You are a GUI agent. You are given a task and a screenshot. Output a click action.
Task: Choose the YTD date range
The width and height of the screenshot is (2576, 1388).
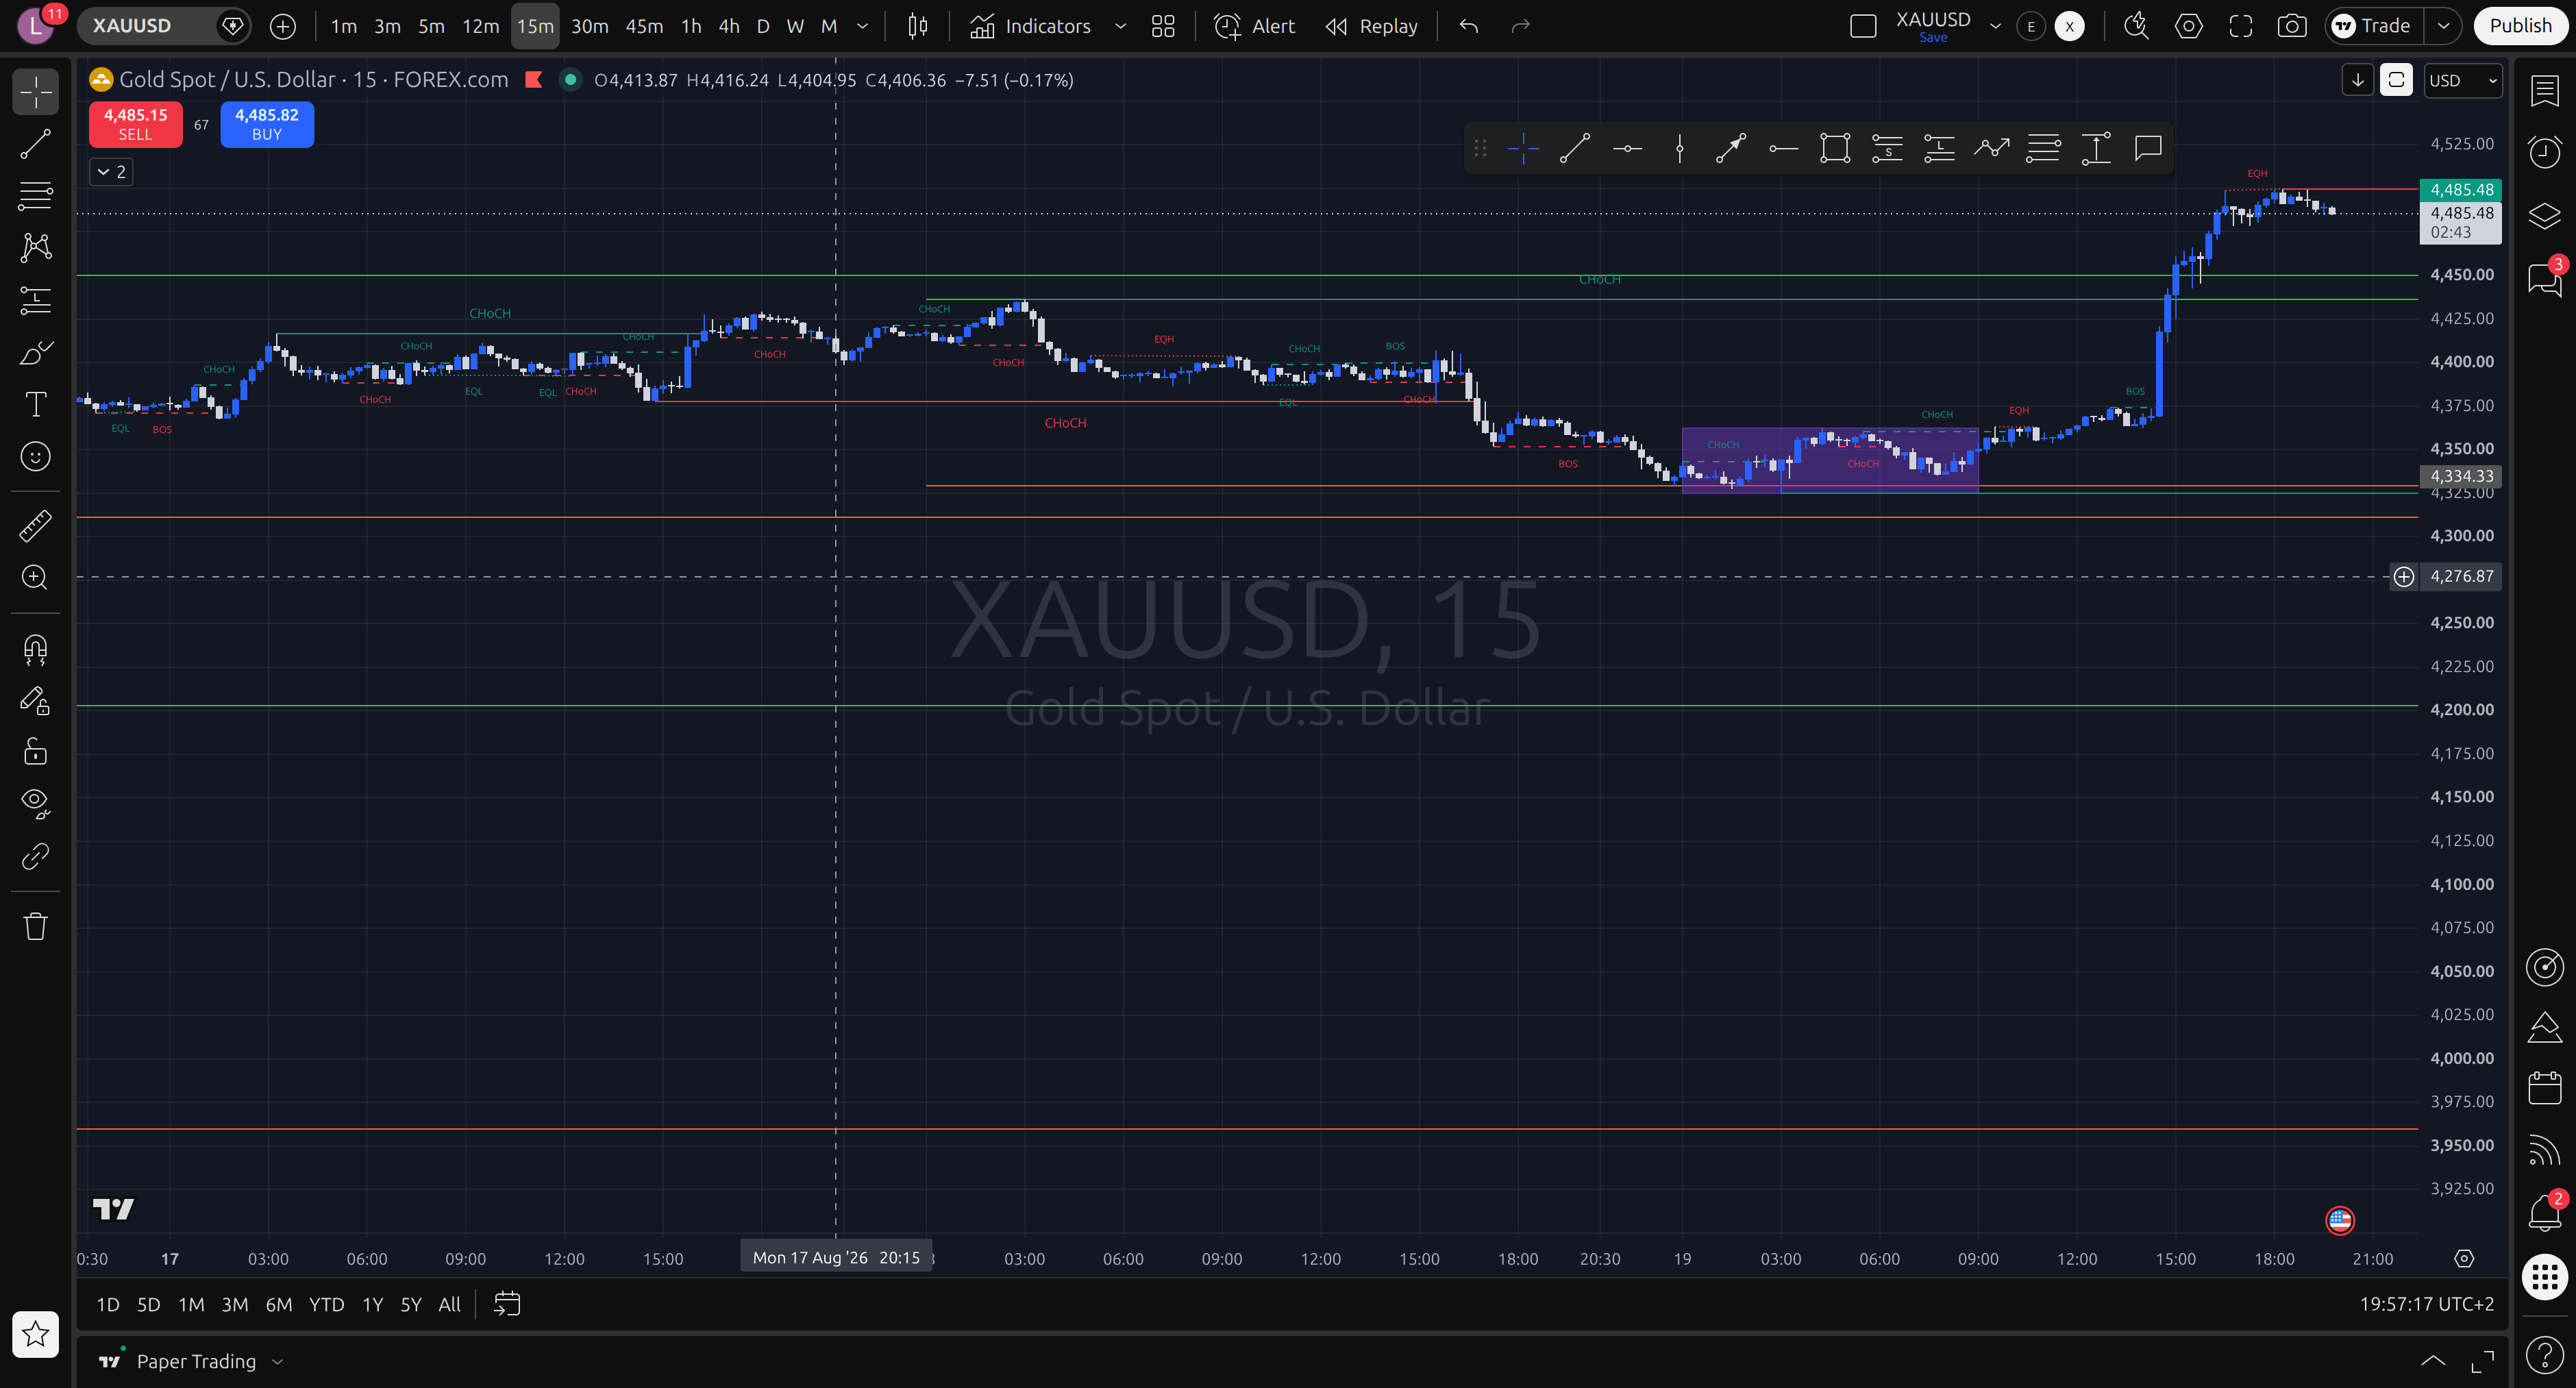click(326, 1304)
